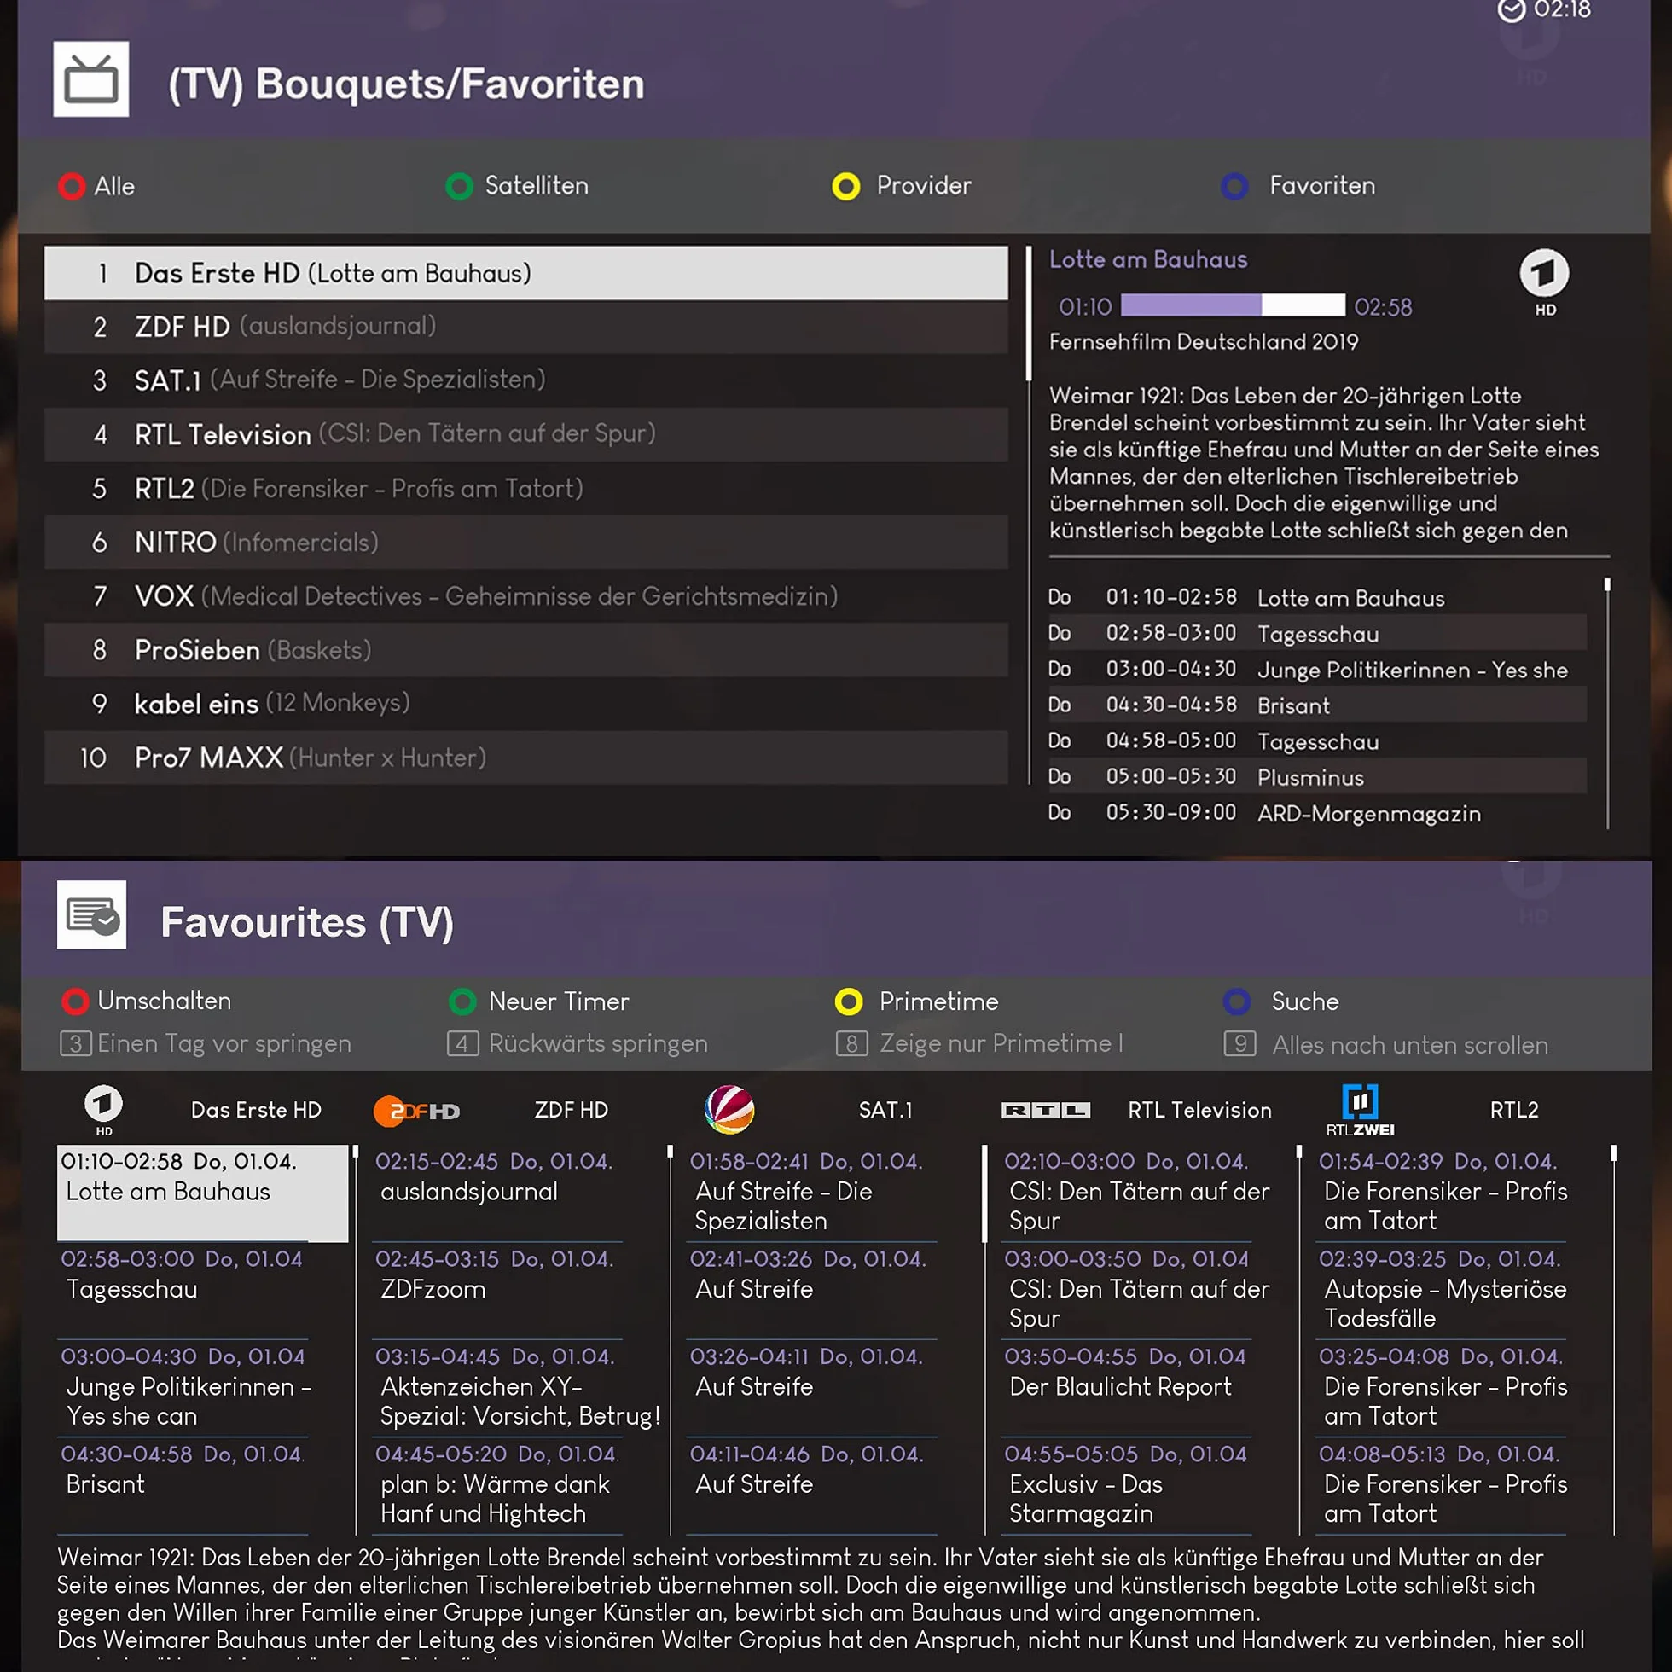Select channel 9 kabel eins

pos(526,704)
